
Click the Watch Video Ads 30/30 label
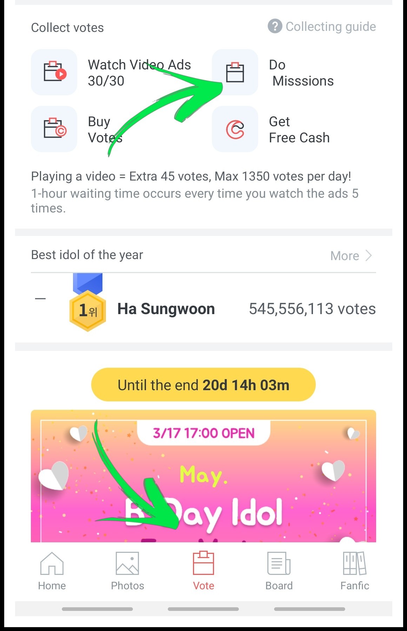(x=139, y=73)
